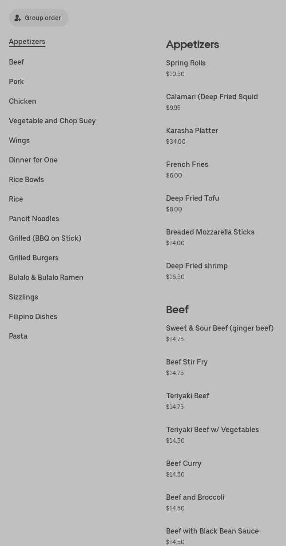
Task: Jump to Grilled (BBQ on Stick)
Action: point(45,239)
